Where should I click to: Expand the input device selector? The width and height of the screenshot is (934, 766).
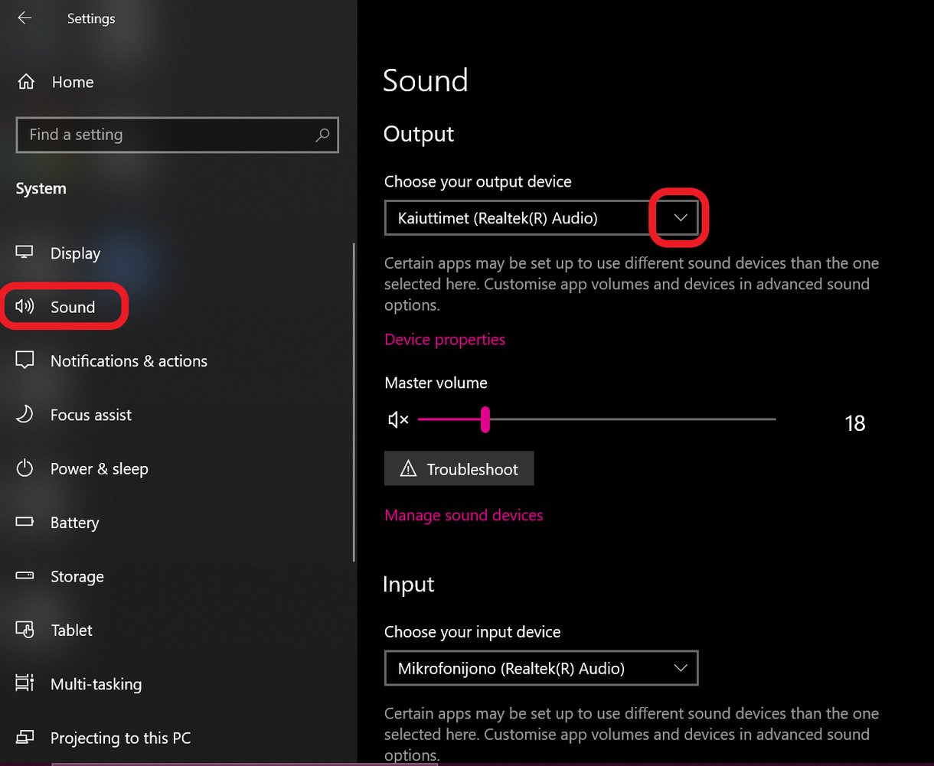click(681, 667)
